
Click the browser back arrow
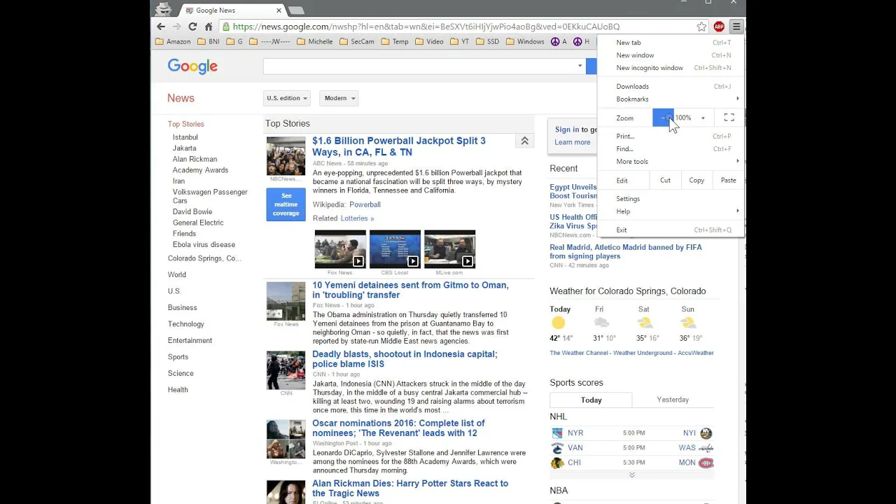(161, 27)
